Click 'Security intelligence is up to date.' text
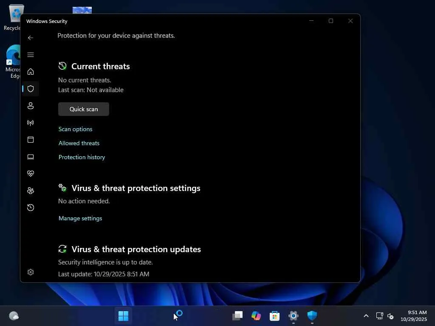Viewport: 435px width, 326px height. 105,262
